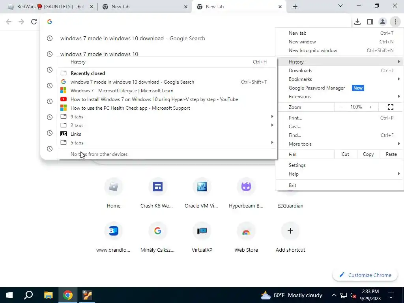Open the Web Store shortcut
The image size is (404, 303).
(246, 237)
